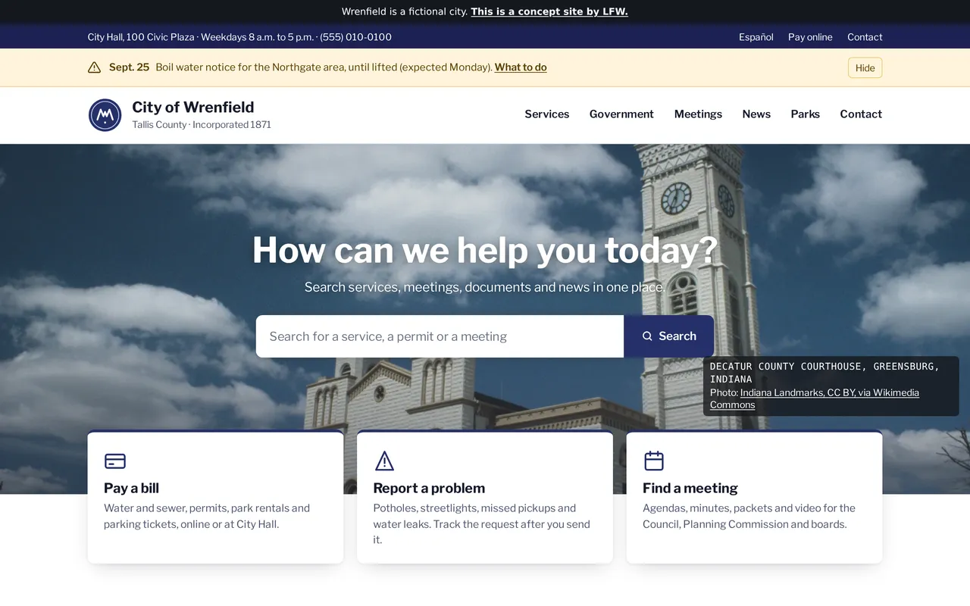The image size is (970, 606).
Task: Open the Contact link in the top utility bar
Action: pos(865,37)
